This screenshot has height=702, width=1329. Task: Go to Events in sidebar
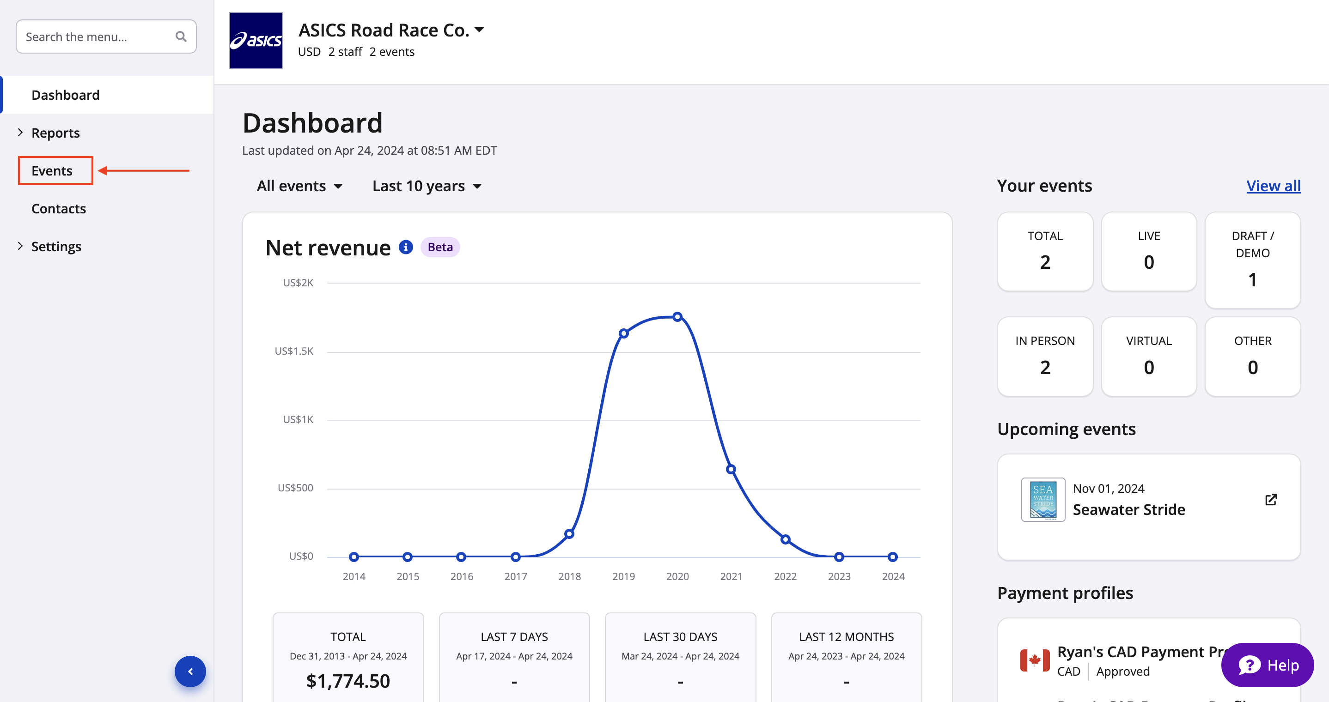[x=52, y=171]
